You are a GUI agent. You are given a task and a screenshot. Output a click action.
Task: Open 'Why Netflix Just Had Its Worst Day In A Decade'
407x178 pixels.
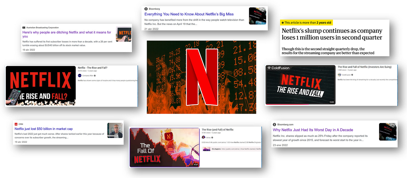(313, 130)
